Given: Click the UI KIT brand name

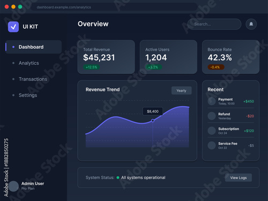Looking at the screenshot, I should coord(30,27).
